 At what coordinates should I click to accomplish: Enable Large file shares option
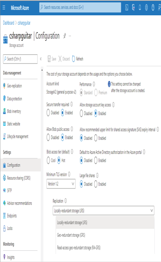[96, 184]
